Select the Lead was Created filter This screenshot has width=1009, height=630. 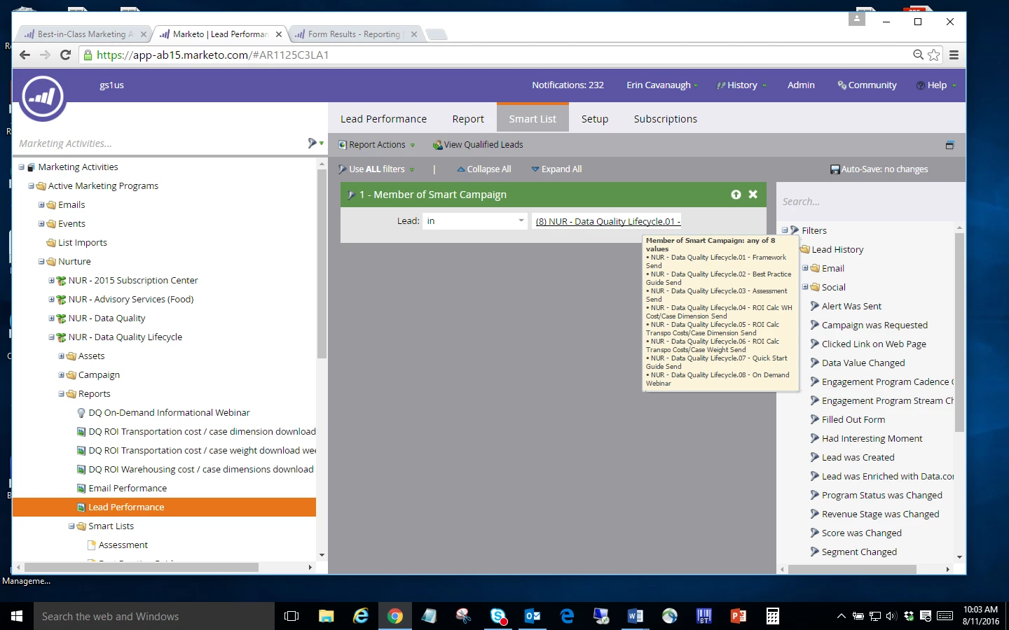(858, 458)
